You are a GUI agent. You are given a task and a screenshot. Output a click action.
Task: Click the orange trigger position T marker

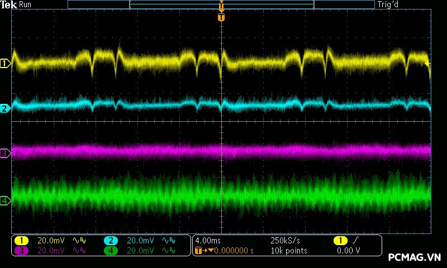click(221, 17)
